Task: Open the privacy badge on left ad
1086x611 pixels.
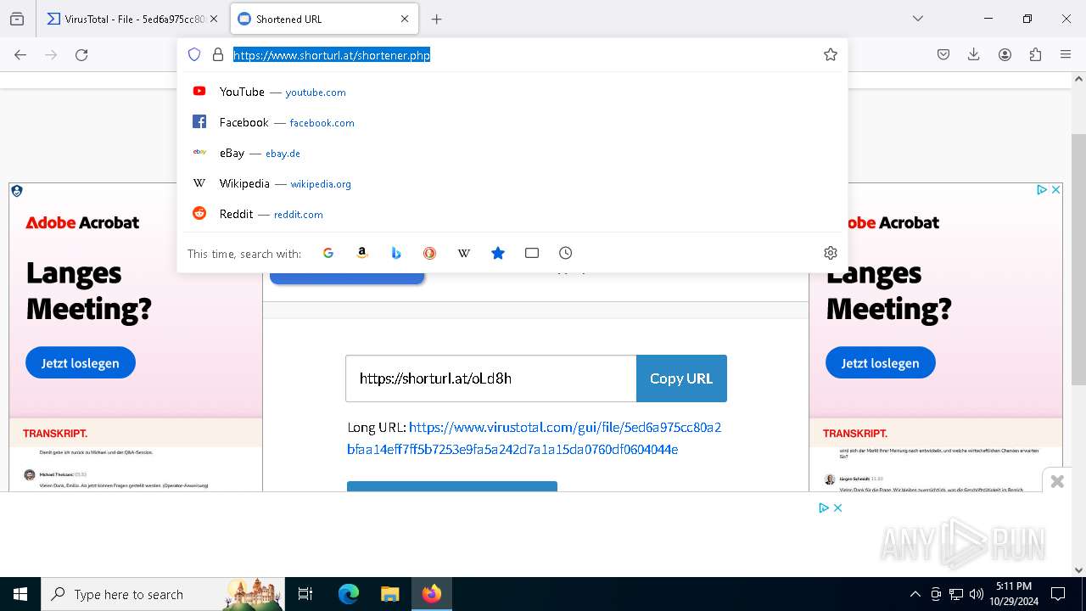Action: click(17, 191)
